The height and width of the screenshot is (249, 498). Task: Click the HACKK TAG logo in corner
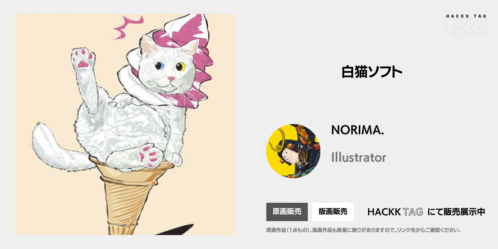tap(466, 25)
